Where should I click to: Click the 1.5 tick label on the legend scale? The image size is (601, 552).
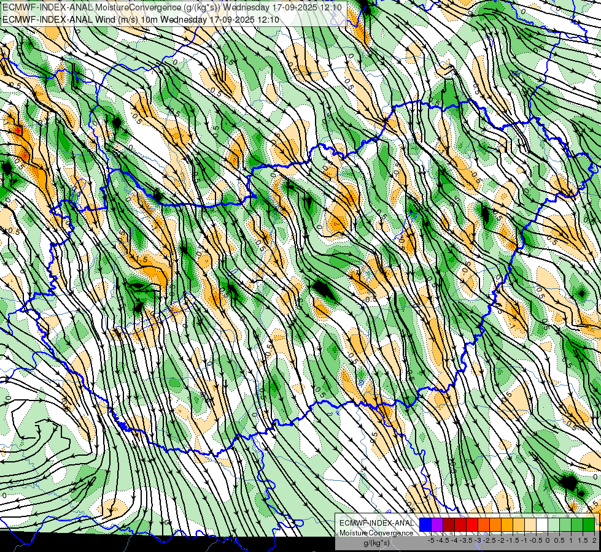[583, 540]
